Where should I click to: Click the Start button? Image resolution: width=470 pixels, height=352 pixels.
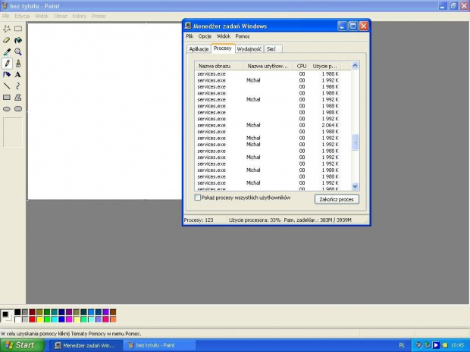(23, 345)
